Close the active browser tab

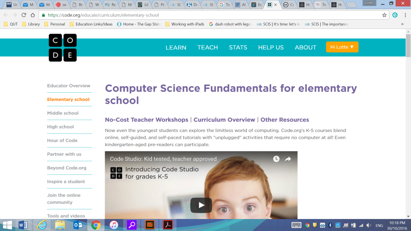coord(275,4)
